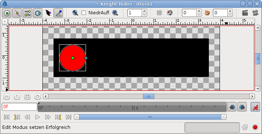Decrease past onion skin value down arrow
262x134 pixels.
pos(199,15)
